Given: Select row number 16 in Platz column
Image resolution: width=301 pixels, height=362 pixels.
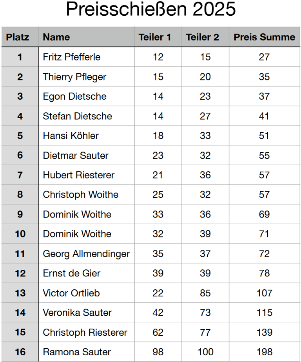Looking at the screenshot, I should coord(20,352).
